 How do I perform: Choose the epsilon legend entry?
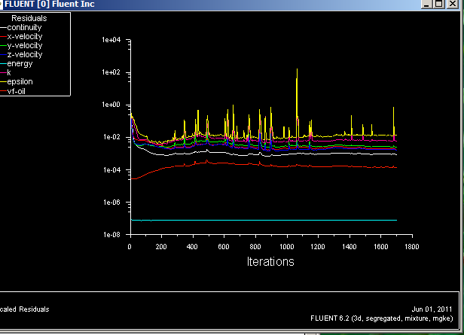click(20, 81)
